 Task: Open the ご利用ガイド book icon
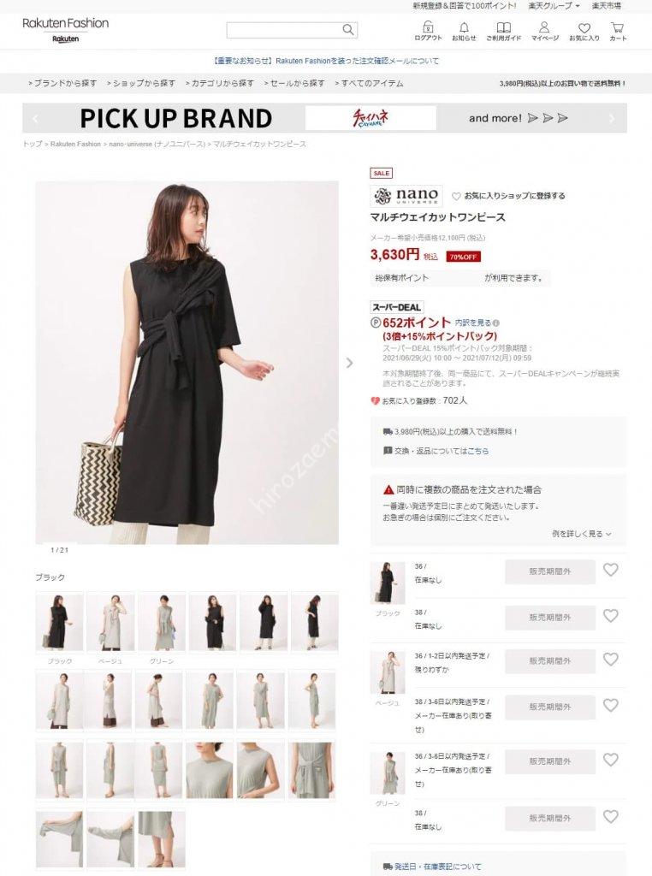pos(503,27)
